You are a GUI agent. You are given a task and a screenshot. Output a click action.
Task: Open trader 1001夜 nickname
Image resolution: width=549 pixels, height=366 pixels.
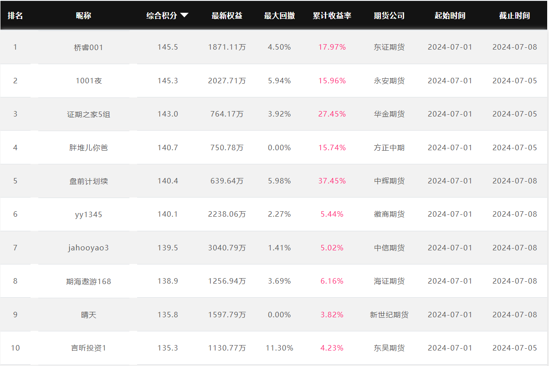coord(89,81)
